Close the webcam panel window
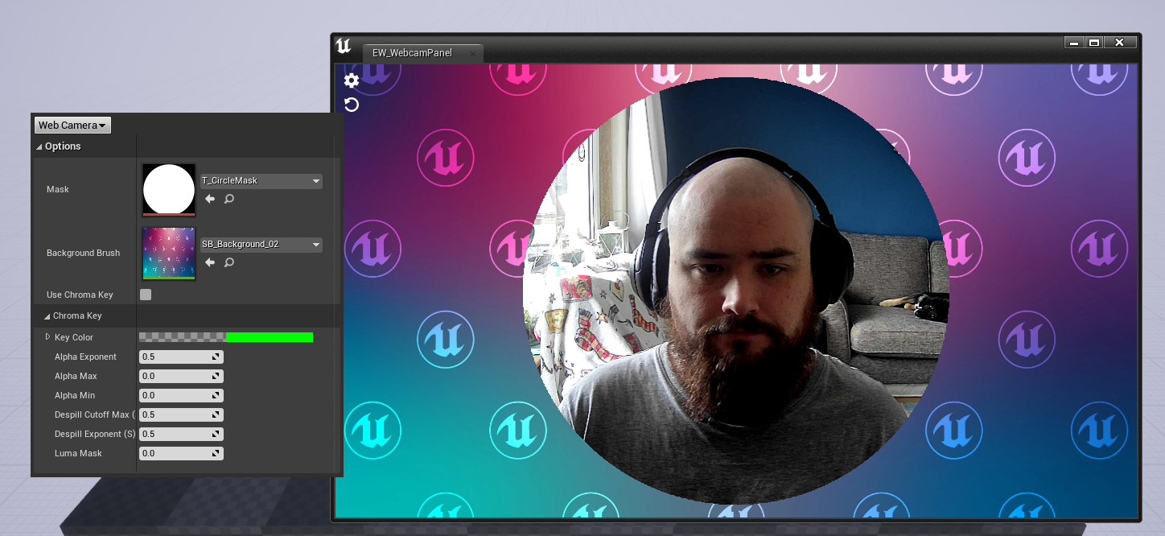 [x=1120, y=43]
